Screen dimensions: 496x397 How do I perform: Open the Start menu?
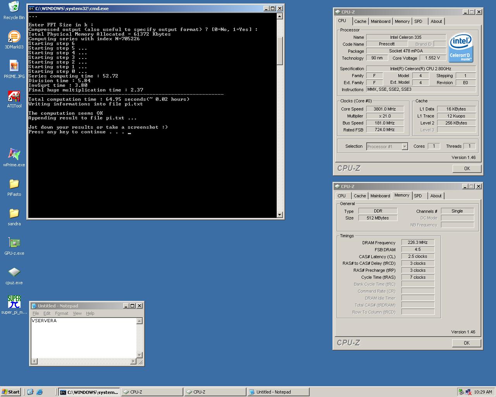[11, 392]
